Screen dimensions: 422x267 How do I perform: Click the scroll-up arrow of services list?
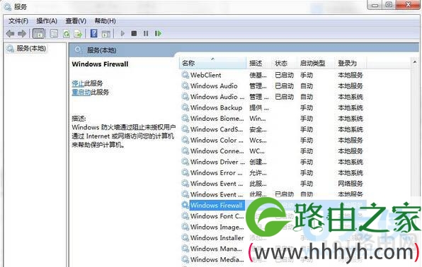tap(415, 62)
